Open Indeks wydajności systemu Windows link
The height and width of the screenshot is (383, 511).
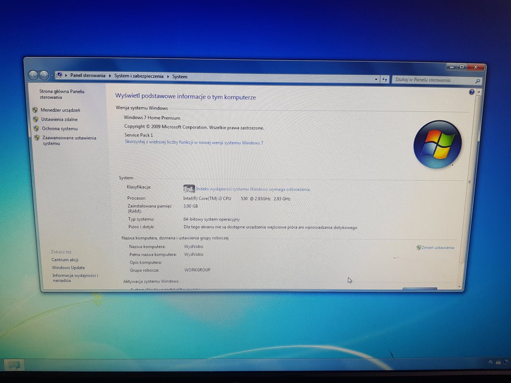click(253, 189)
